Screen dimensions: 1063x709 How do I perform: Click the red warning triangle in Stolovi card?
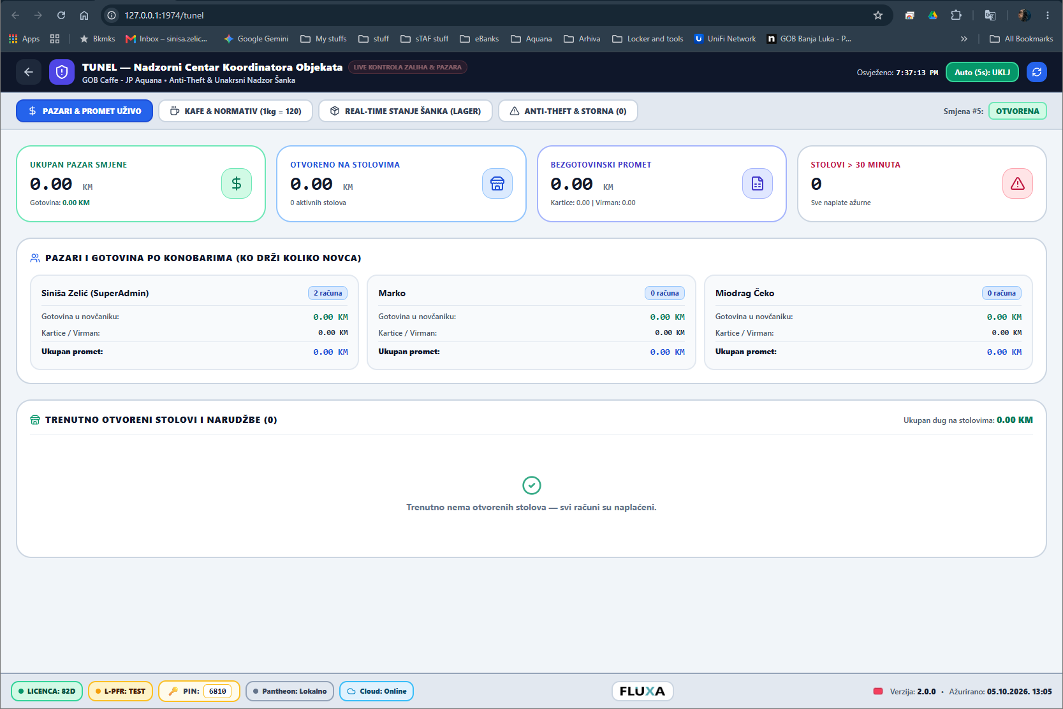[1018, 183]
